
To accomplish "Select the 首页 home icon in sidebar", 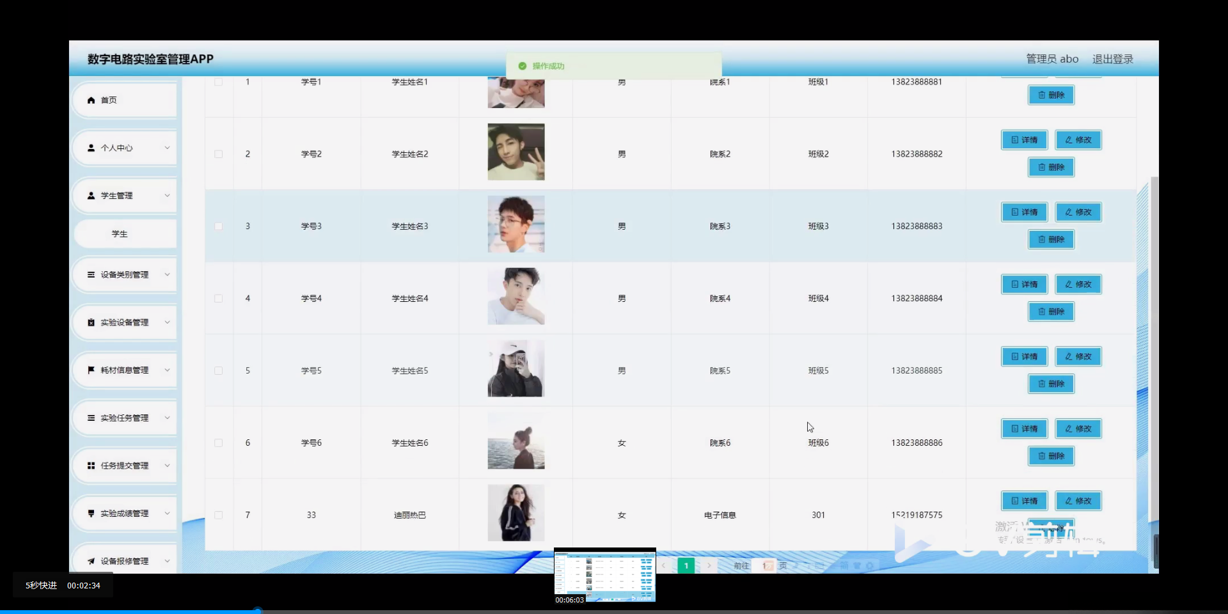I will click(90, 100).
